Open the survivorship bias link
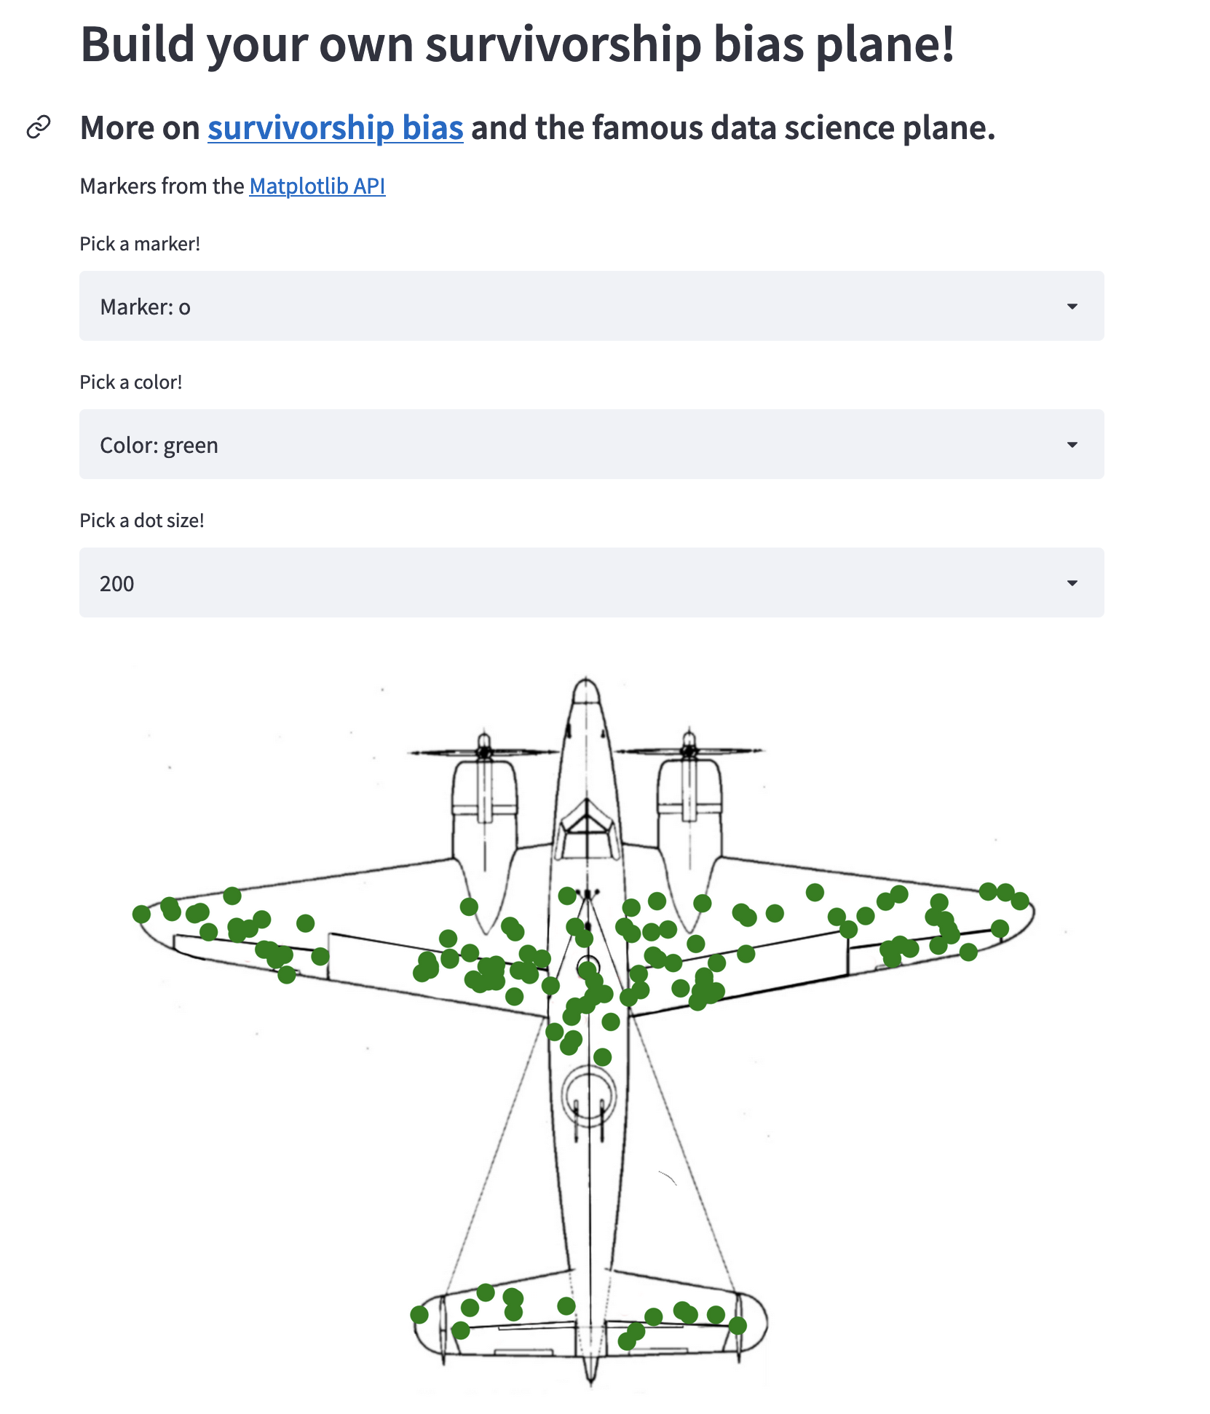This screenshot has width=1210, height=1414. point(335,128)
